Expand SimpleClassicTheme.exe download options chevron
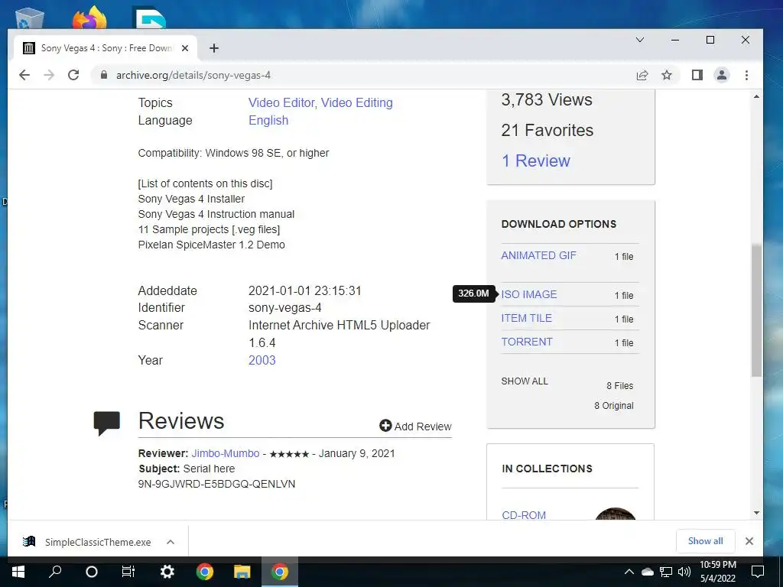 171,542
